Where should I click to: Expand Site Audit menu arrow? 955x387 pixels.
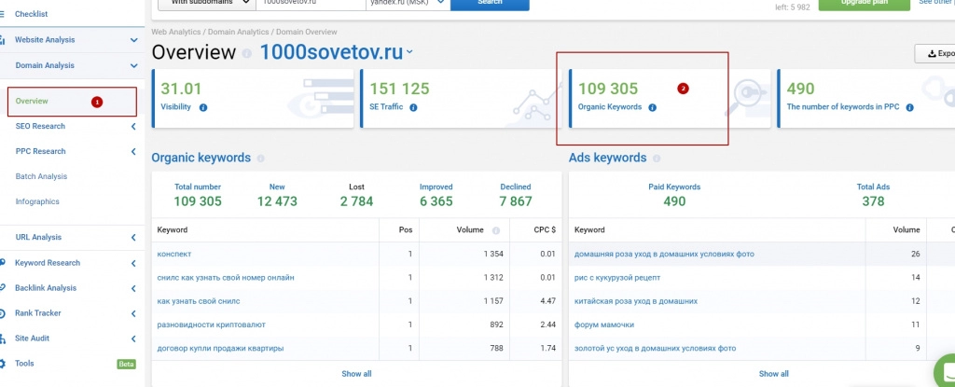click(x=133, y=339)
